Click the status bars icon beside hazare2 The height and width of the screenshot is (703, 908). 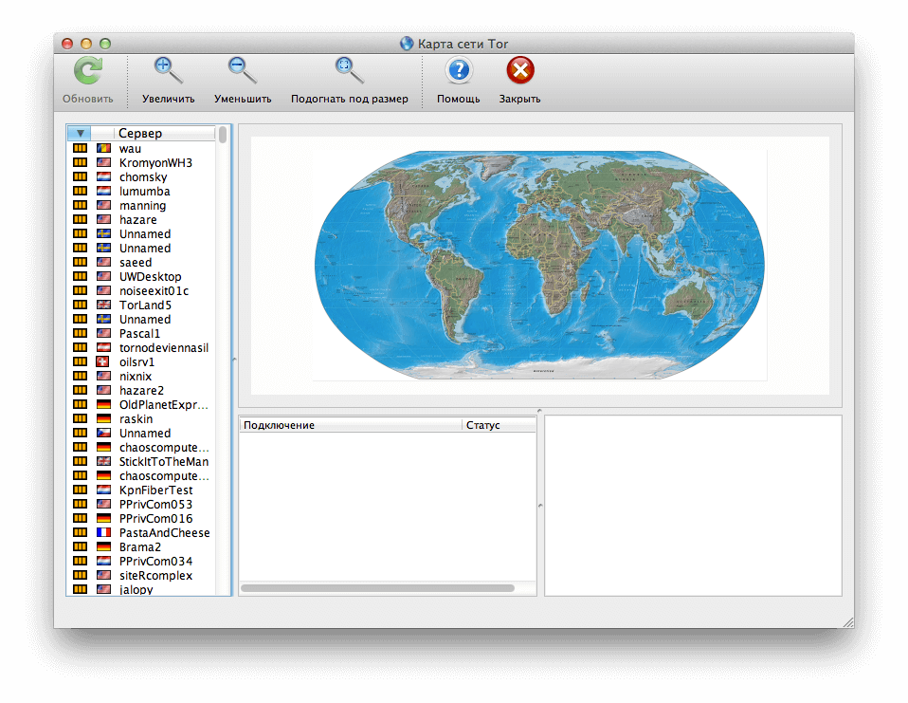click(80, 390)
